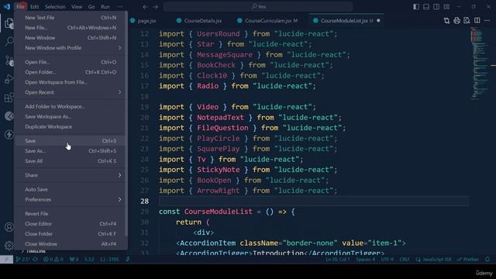The width and height of the screenshot is (496, 279).
Task: Click the CRLF line ending indicator
Action: click(404, 260)
